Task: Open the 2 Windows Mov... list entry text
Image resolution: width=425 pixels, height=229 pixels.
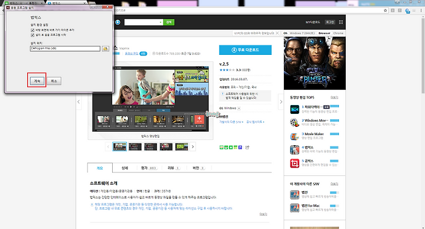Action: click(x=315, y=120)
